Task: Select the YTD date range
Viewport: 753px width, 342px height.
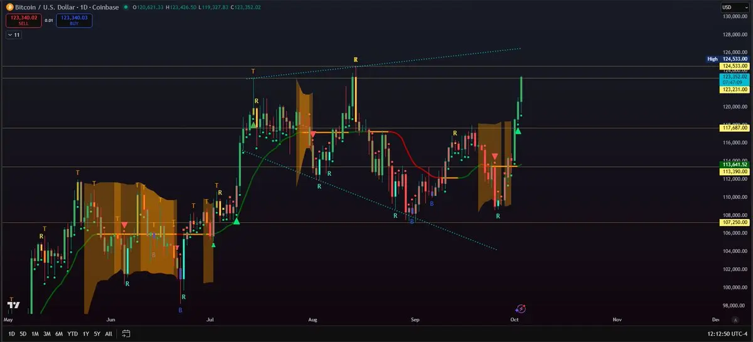Action: [72, 333]
